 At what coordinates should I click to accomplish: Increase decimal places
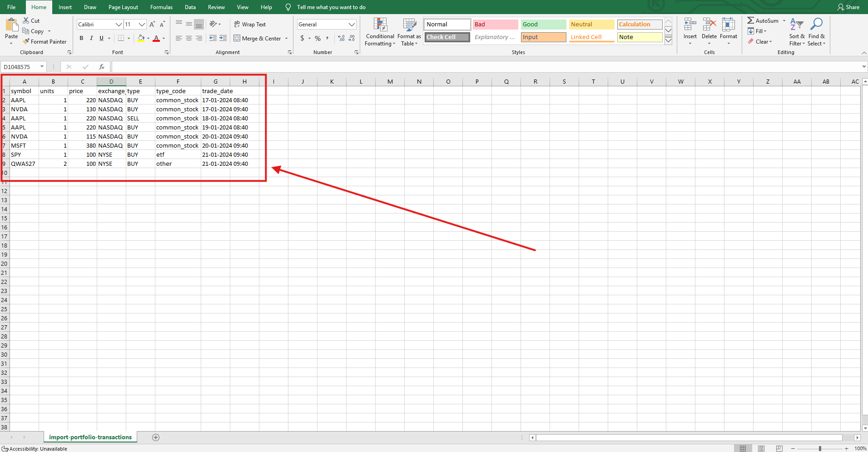[x=341, y=38]
